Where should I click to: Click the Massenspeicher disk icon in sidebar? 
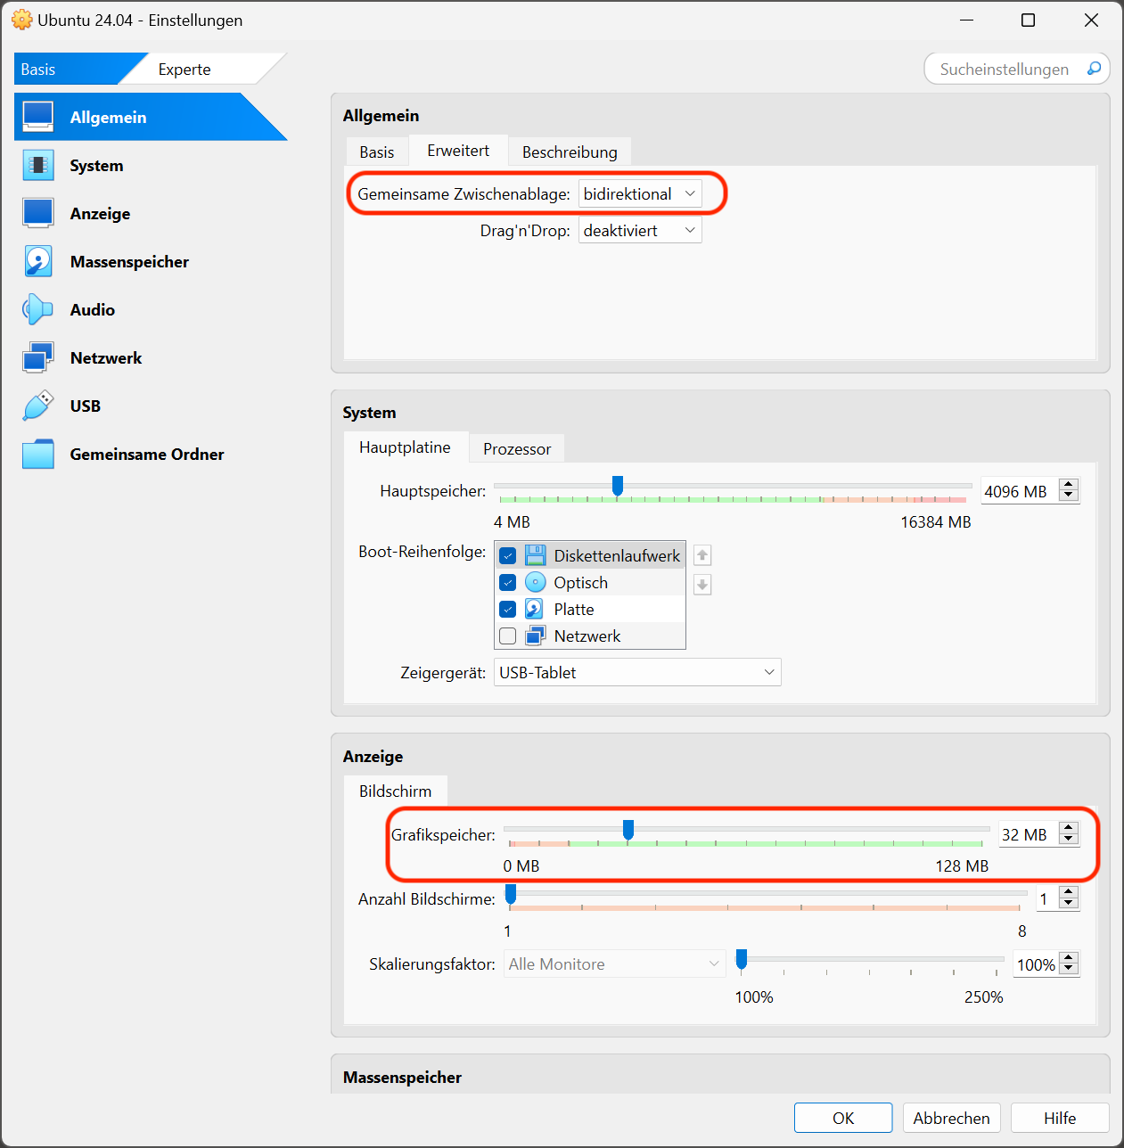pyautogui.click(x=38, y=261)
